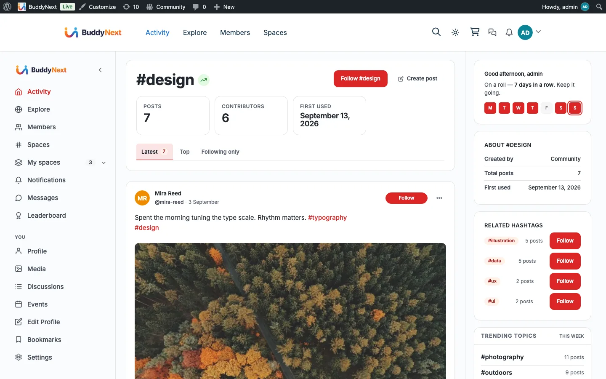Click the trending arrow badge next to #design
Image resolution: width=606 pixels, height=379 pixels.
[204, 80]
